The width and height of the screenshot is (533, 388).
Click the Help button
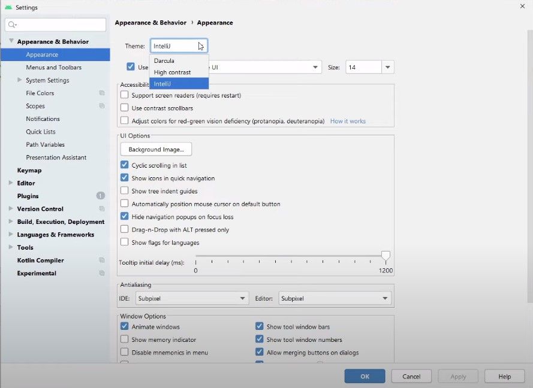[505, 376]
